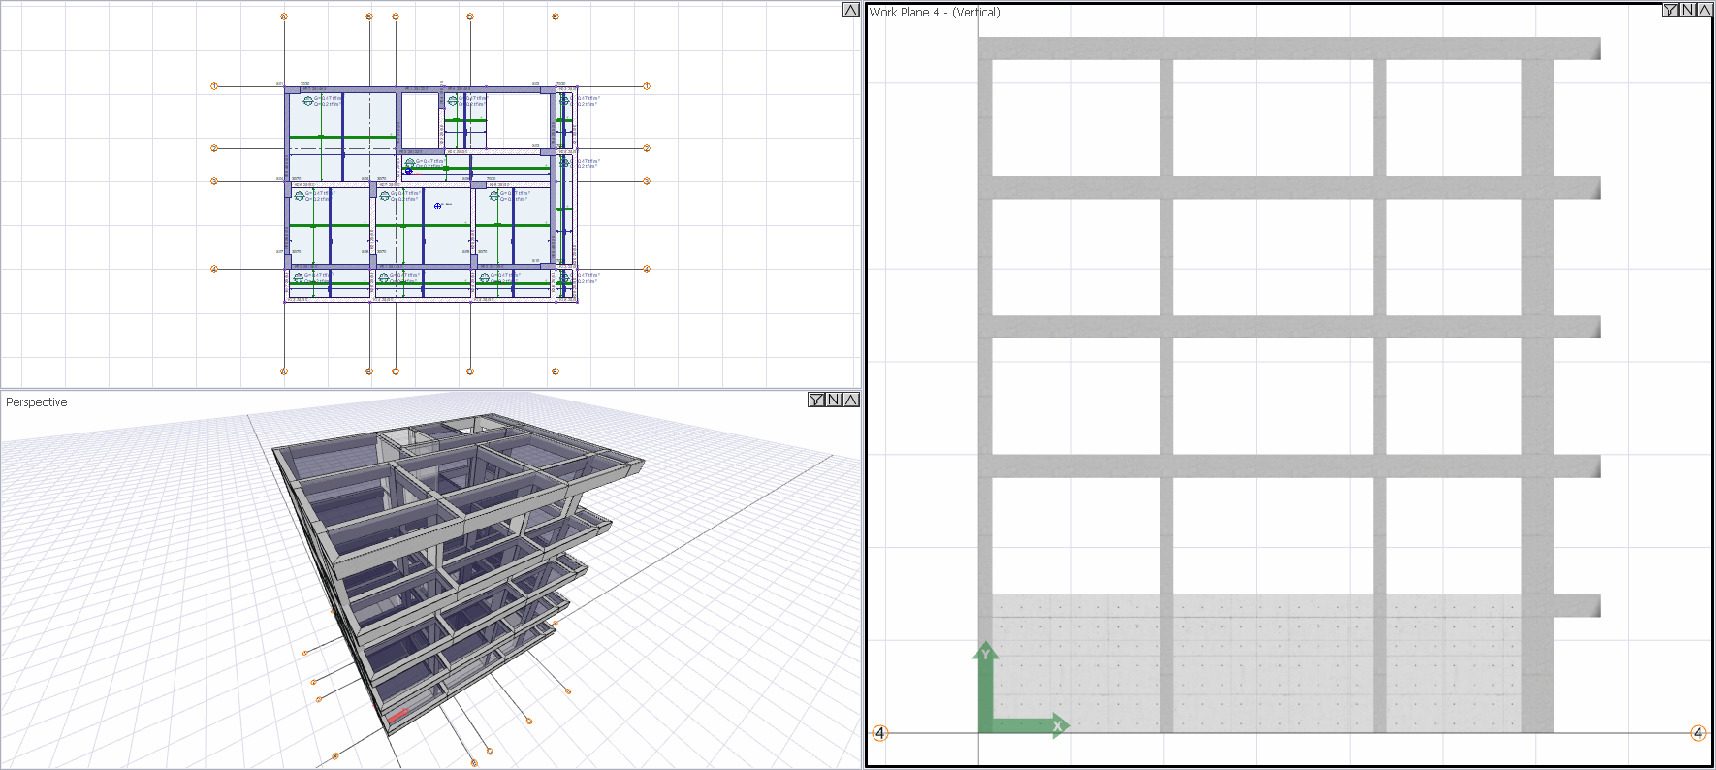The image size is (1716, 770).
Task: Maximize Work Plane 4 view using up-arrow button
Action: pyautogui.click(x=1704, y=10)
